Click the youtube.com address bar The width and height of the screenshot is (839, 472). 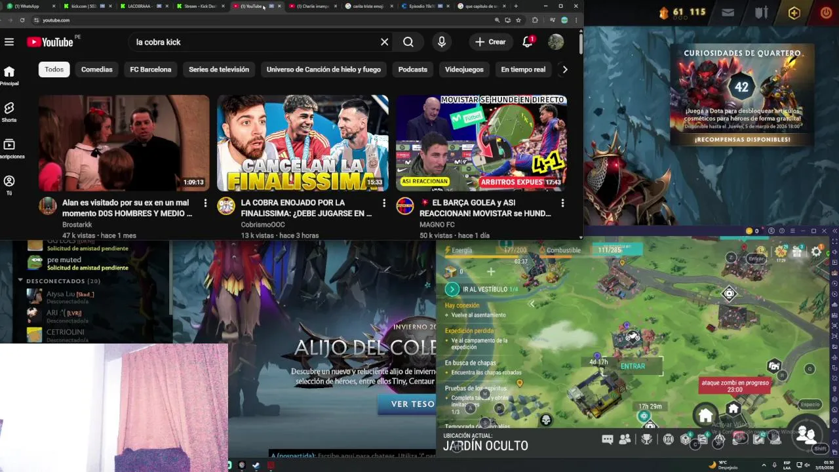[x=262, y=20]
